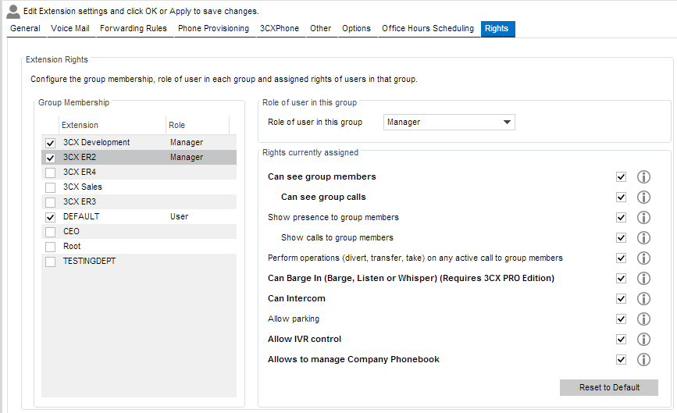Open Role of user in this group dropdown
677x413 pixels.
tap(449, 122)
